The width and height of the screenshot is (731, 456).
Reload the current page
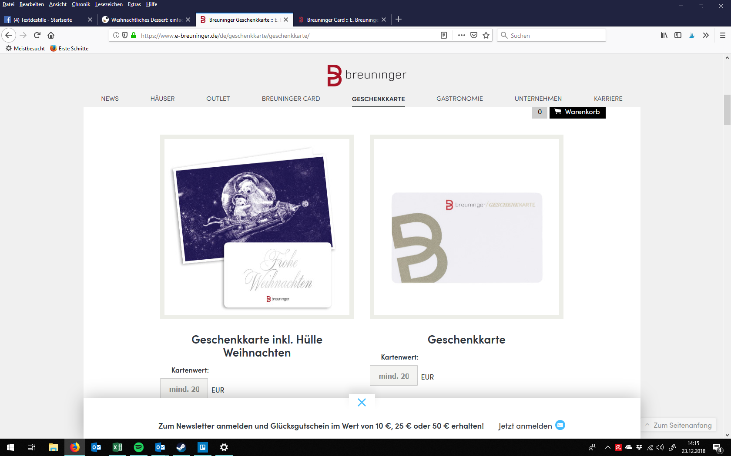(37, 35)
